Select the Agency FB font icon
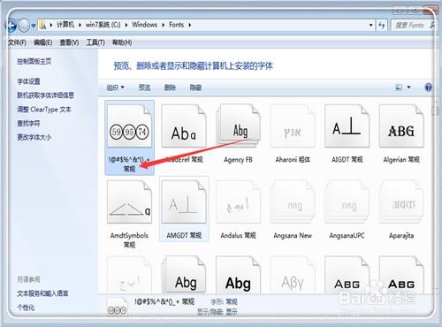The width and height of the screenshot is (442, 327). click(239, 126)
